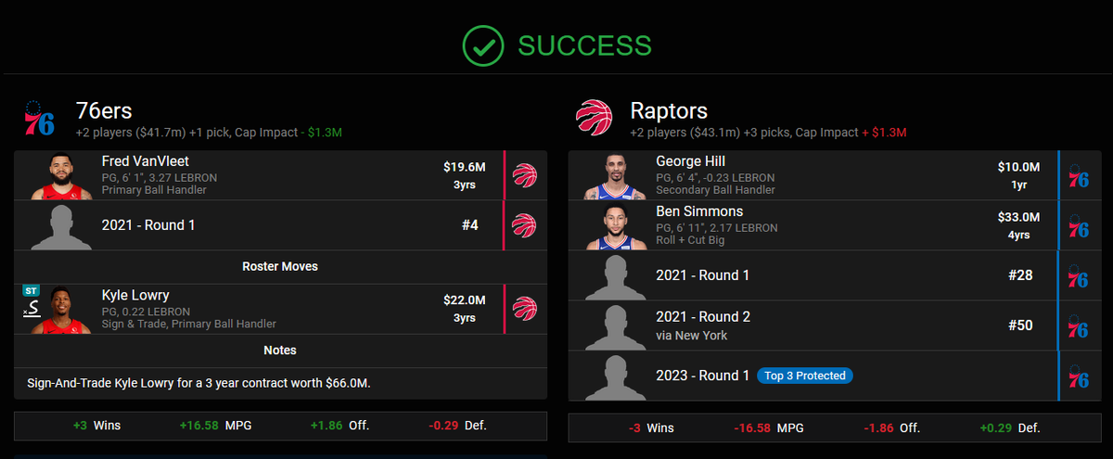The image size is (1113, 459).
Task: Click the 76ers team logo in header
Action: [39, 120]
